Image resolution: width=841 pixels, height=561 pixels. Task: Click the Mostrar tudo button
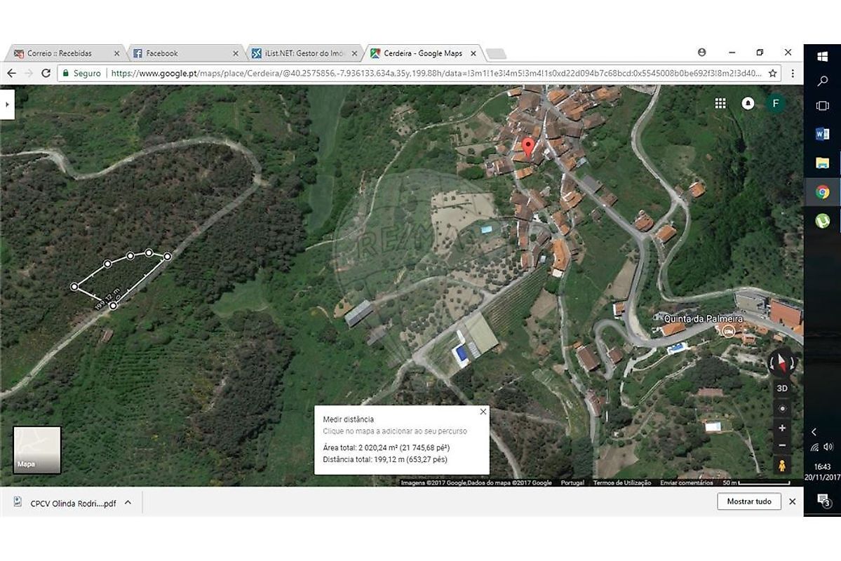coord(748,501)
